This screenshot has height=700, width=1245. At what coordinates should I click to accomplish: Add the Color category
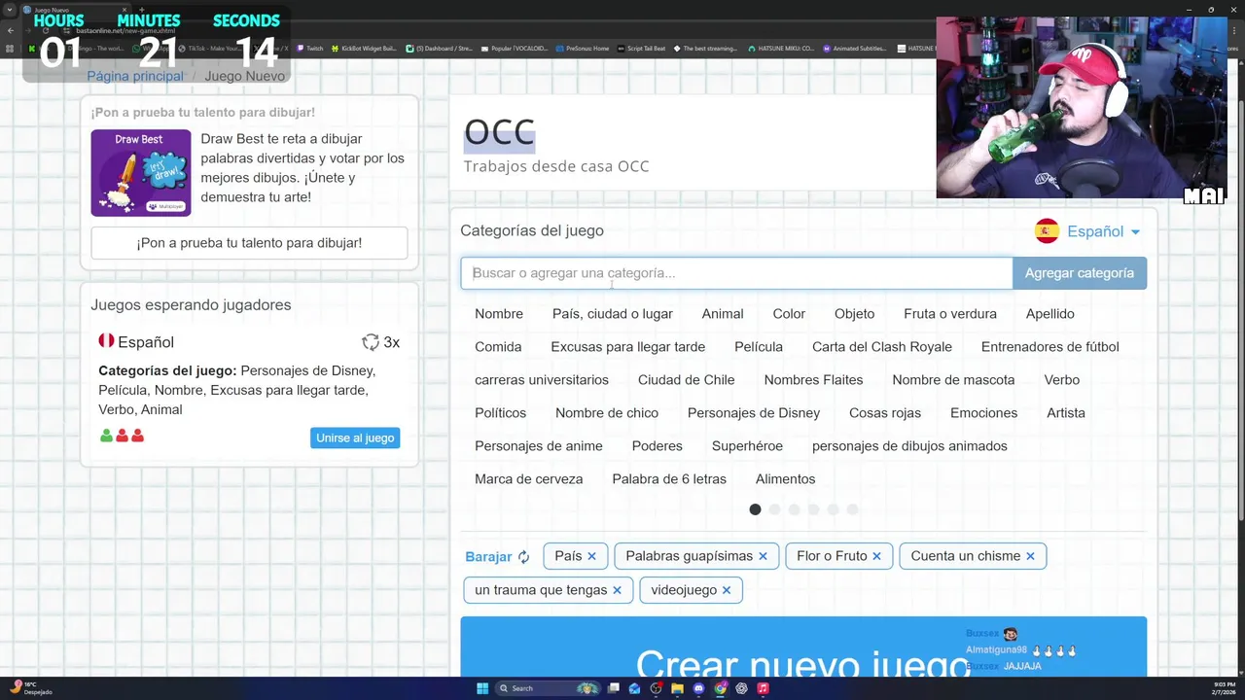click(x=789, y=314)
